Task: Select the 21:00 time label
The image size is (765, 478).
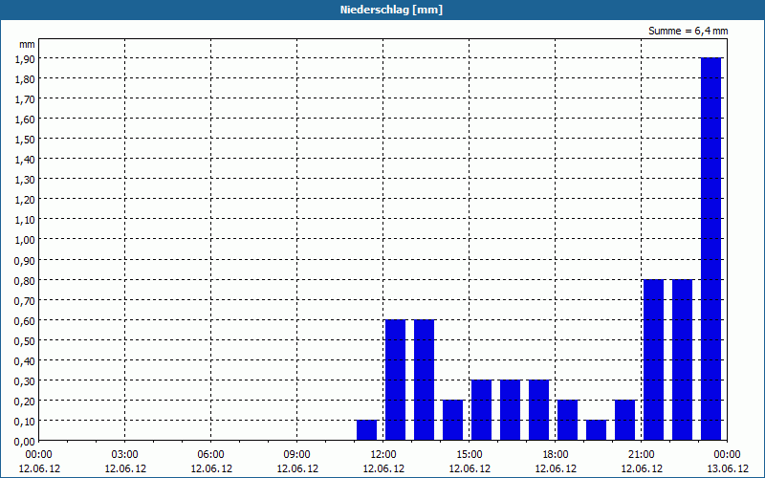Action: click(641, 455)
